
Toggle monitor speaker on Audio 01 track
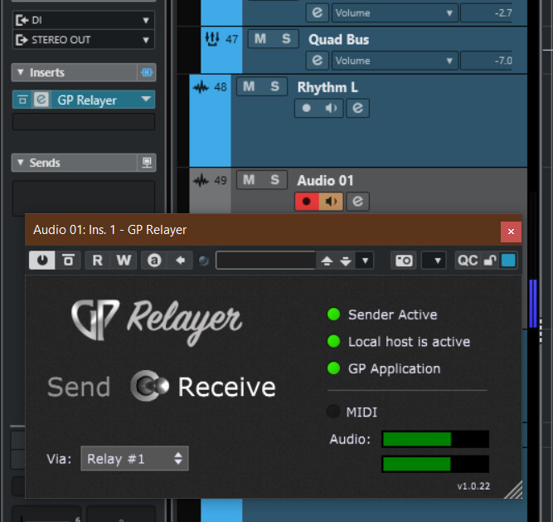(x=332, y=201)
